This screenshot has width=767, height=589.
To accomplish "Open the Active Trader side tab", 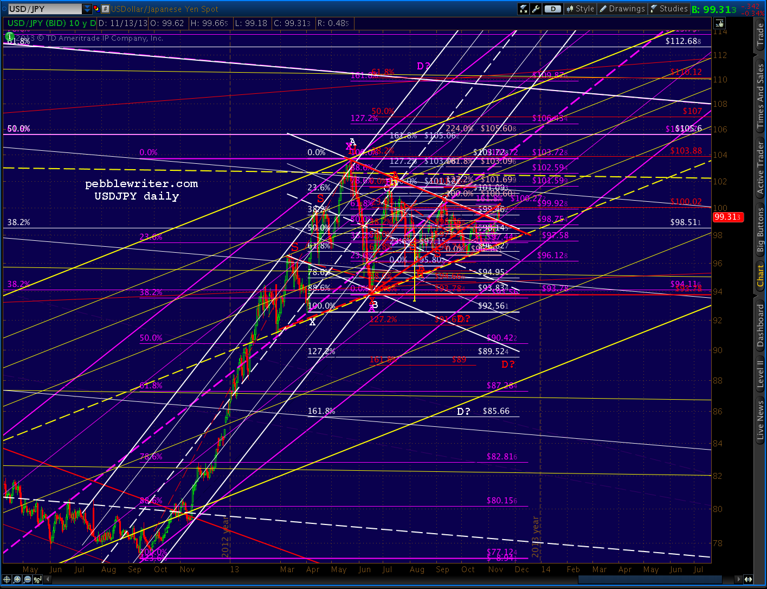I will pos(760,168).
